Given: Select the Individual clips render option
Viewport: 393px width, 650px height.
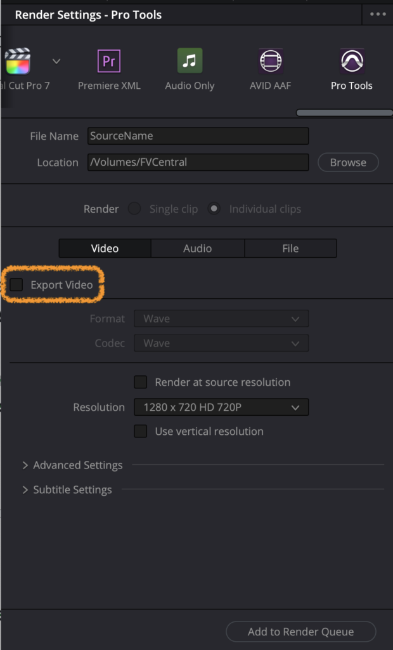Looking at the screenshot, I should 214,208.
